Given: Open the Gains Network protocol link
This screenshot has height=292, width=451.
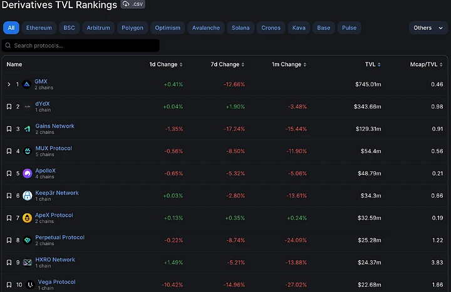Looking at the screenshot, I should (54, 126).
